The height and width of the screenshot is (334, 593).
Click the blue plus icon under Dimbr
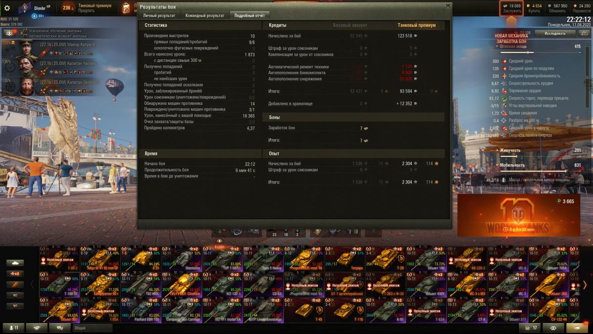tap(35, 16)
